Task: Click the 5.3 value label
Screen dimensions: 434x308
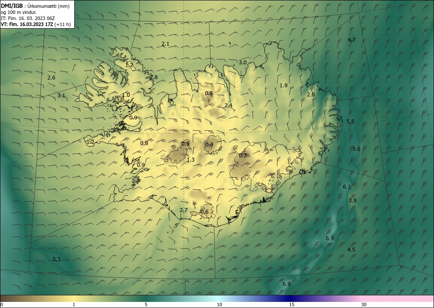Action: [56, 259]
